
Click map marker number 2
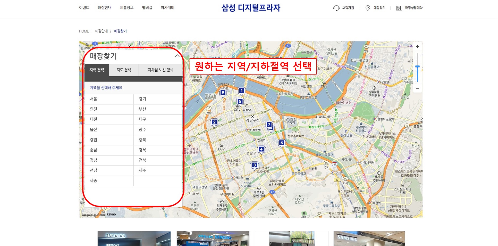pyautogui.click(x=214, y=122)
